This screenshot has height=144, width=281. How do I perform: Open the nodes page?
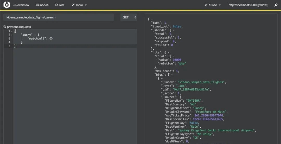(42, 5)
